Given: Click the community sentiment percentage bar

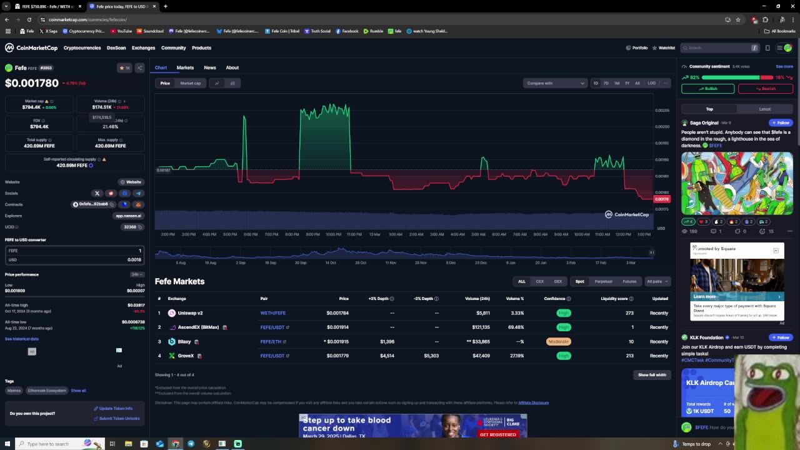Looking at the screenshot, I should (x=737, y=77).
